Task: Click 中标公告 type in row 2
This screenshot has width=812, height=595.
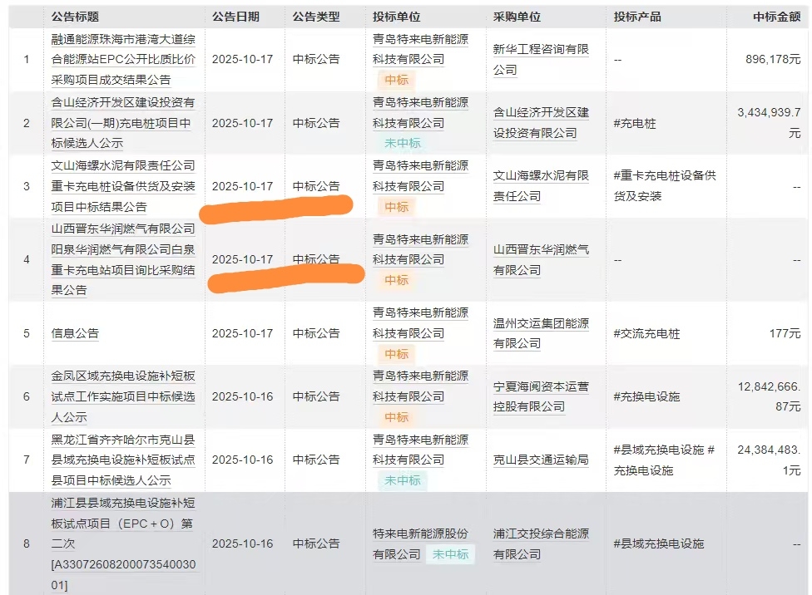Action: click(x=316, y=123)
